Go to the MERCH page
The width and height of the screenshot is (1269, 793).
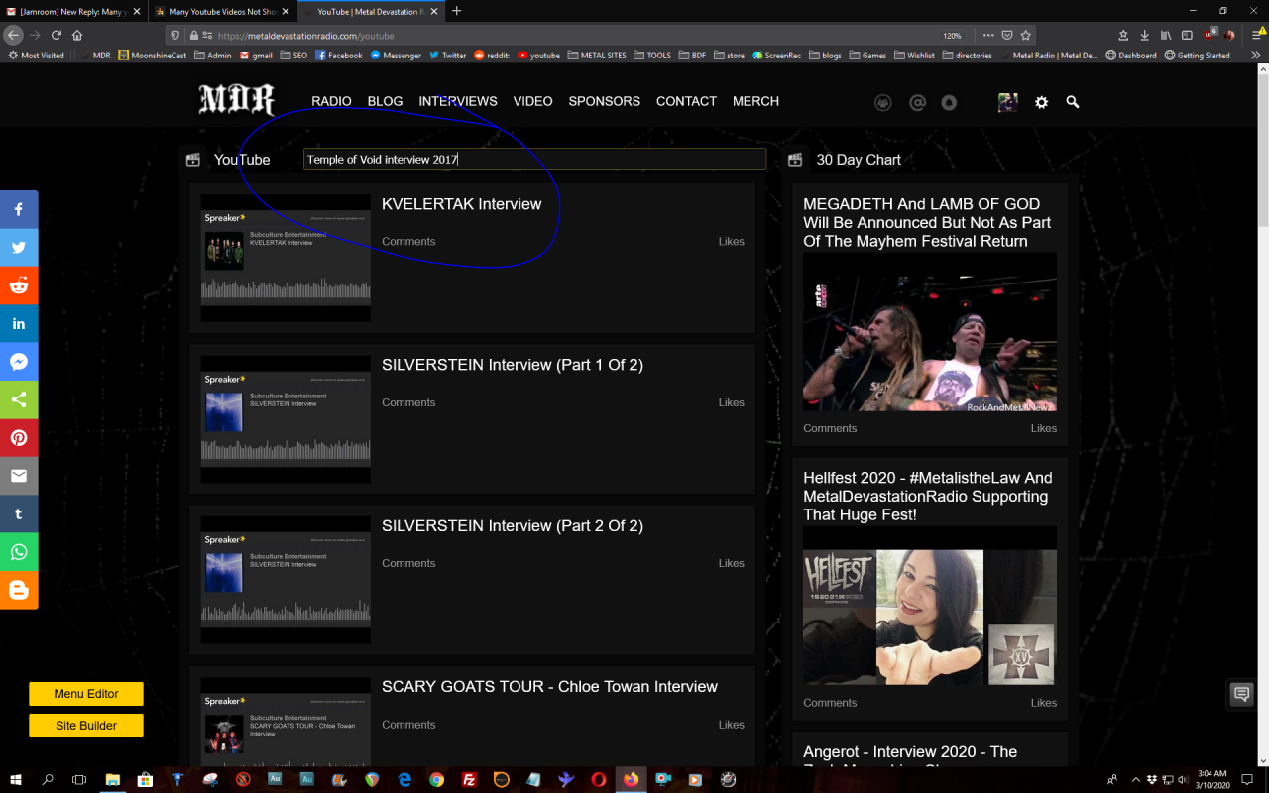755,101
